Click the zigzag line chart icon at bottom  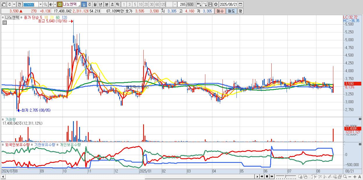[x=325, y=177]
